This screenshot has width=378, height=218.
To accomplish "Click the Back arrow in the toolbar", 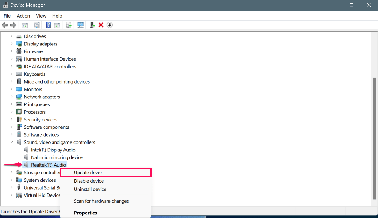I will click(x=5, y=25).
